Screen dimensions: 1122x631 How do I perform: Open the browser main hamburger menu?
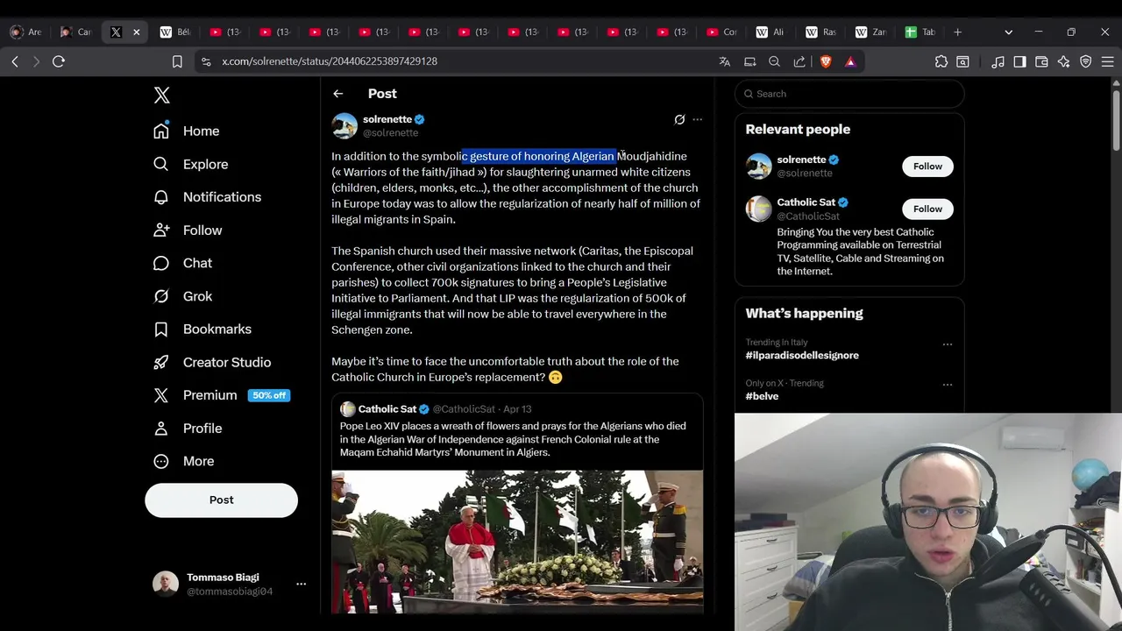[x=1107, y=61]
